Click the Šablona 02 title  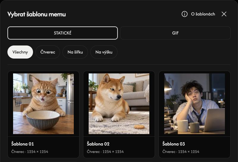(x=98, y=144)
